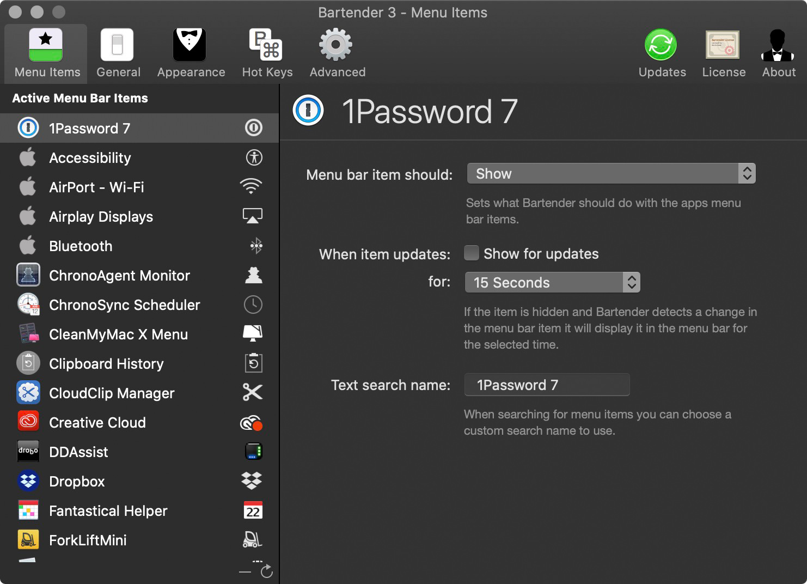Open the Advanced settings gear
The width and height of the screenshot is (807, 584).
tap(337, 53)
